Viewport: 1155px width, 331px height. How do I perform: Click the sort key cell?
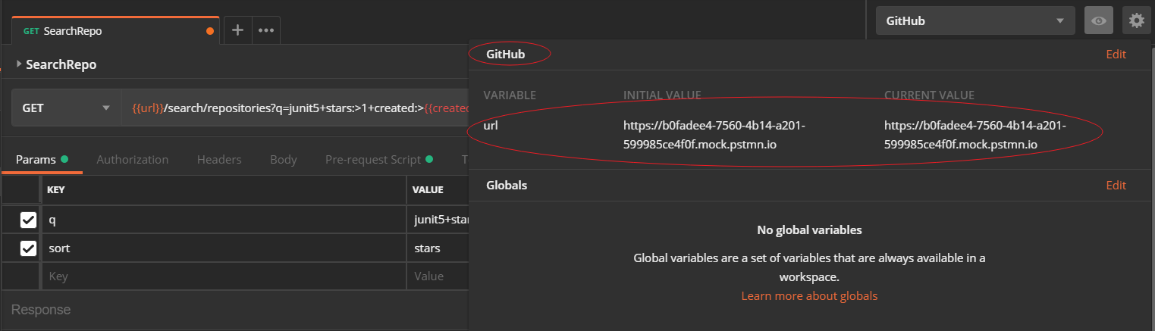click(x=223, y=248)
